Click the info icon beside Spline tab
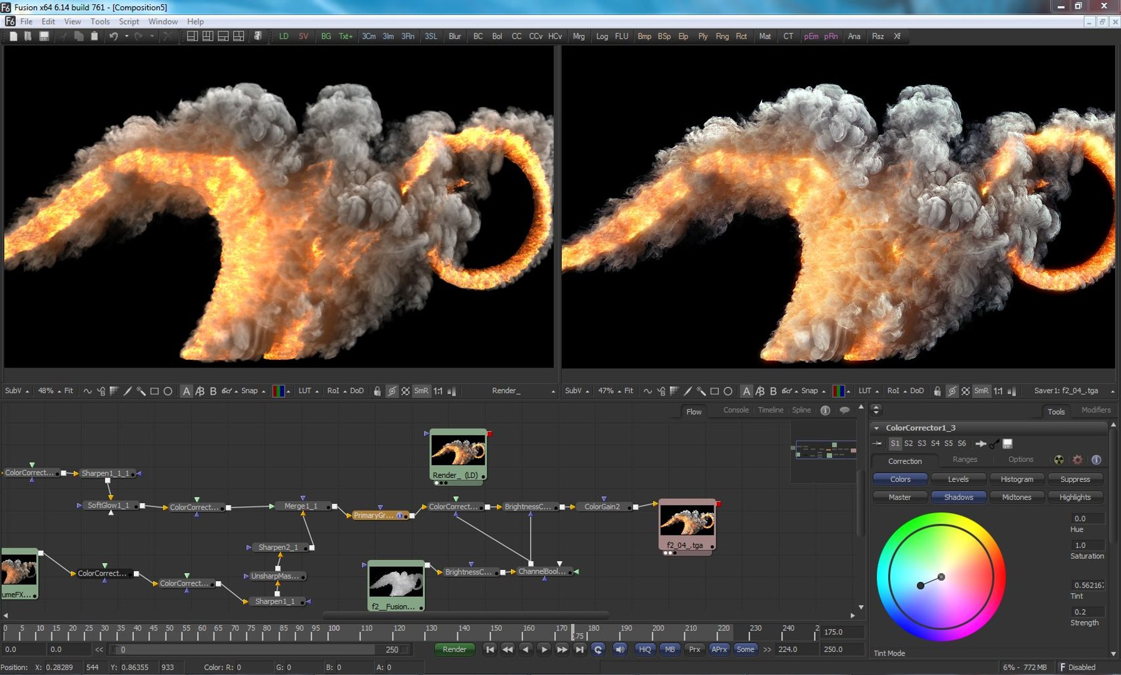The height and width of the screenshot is (675, 1121). (x=825, y=411)
